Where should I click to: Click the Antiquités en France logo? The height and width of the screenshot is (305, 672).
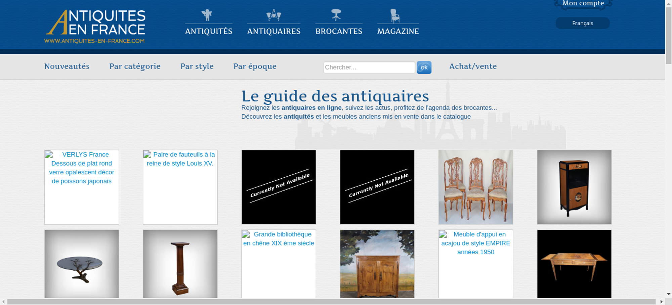coord(95,27)
